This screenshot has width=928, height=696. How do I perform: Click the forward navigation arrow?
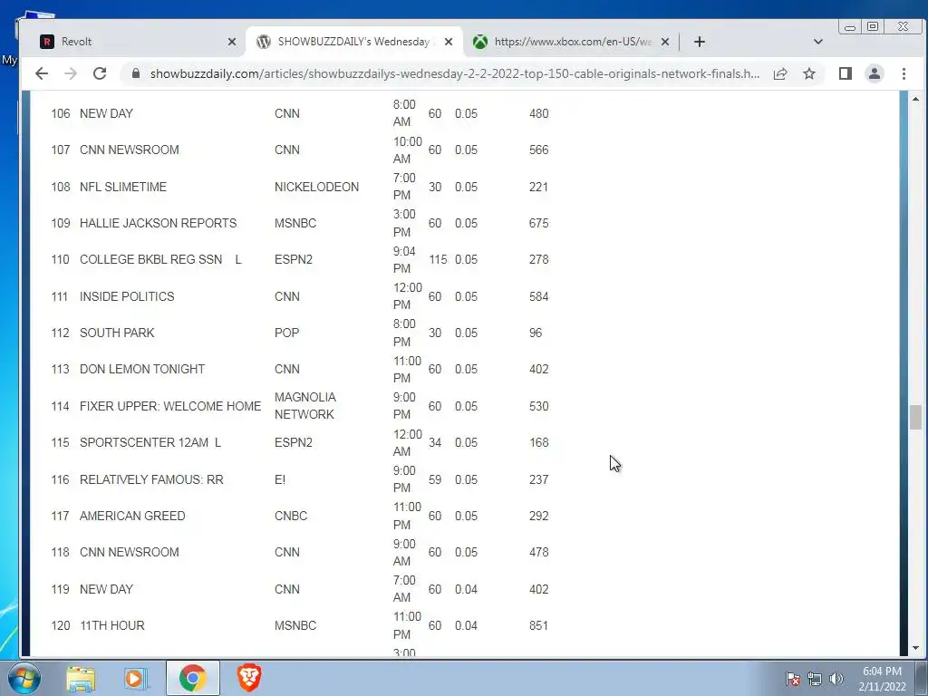coord(71,73)
